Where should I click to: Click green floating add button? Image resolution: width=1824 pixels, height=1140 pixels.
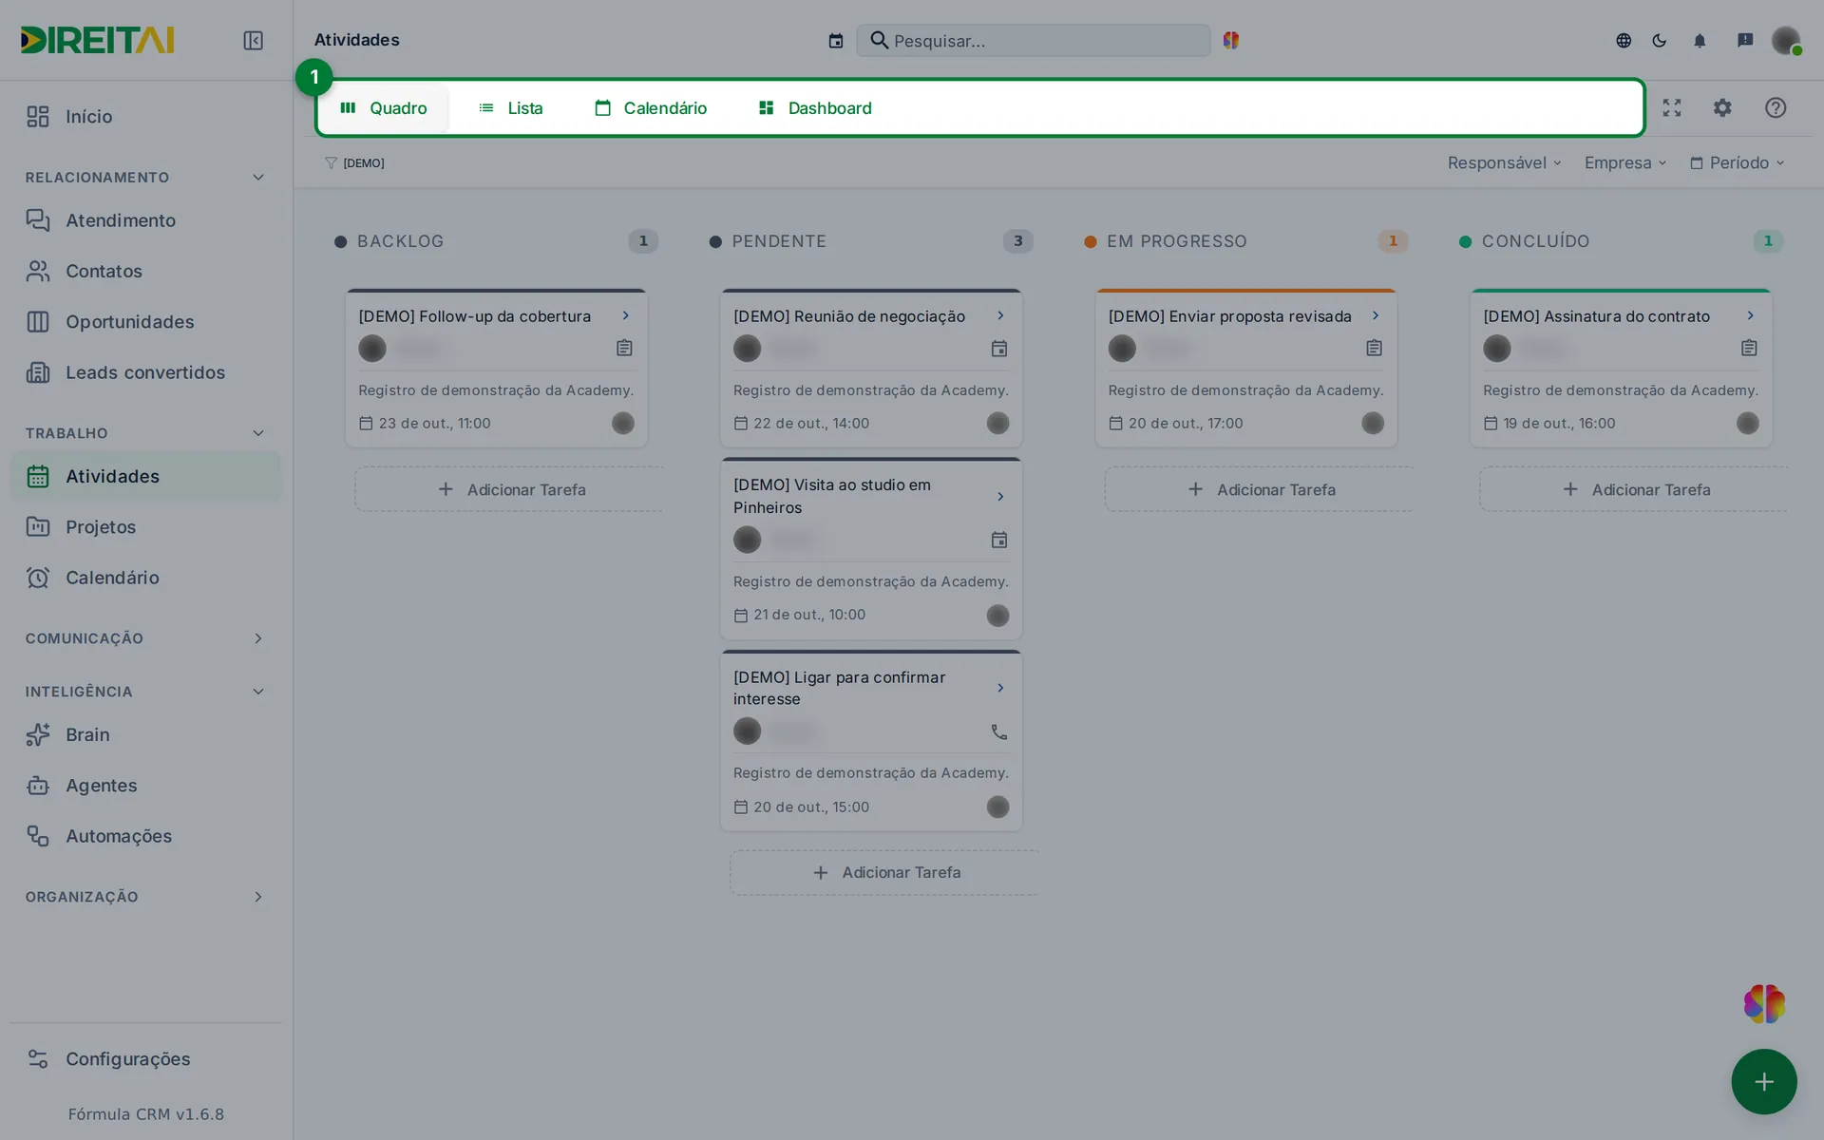click(1764, 1081)
